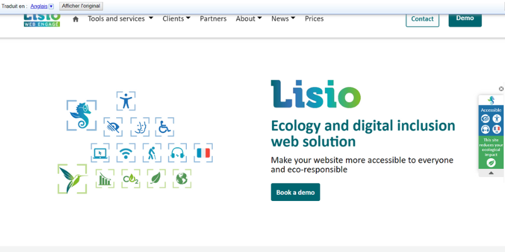This screenshot has height=252, width=505.
Task: Collapse the side widget with up arrow
Action: 491,173
